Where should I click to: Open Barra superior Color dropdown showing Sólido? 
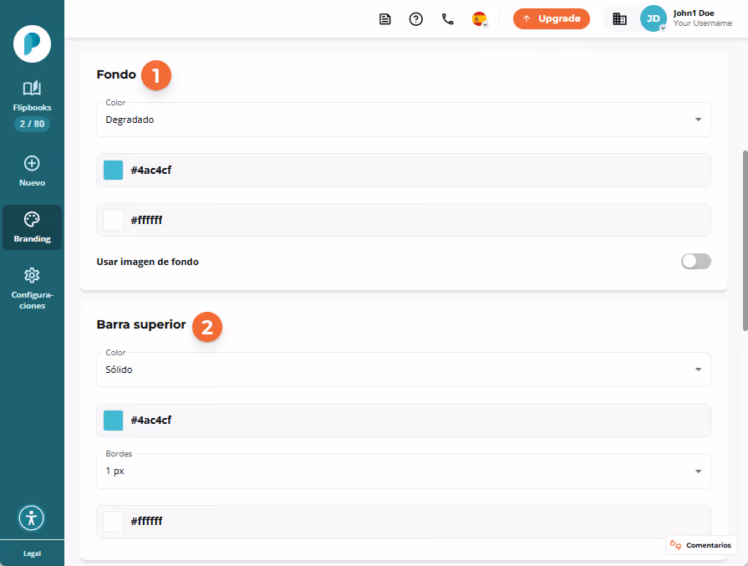coord(404,370)
